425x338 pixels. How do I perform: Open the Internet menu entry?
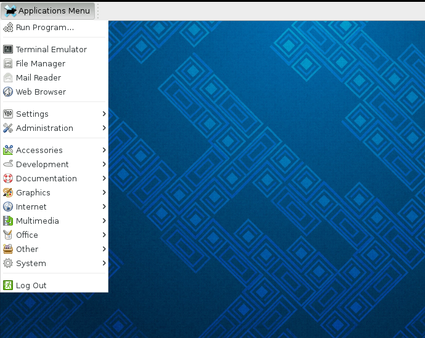pos(31,206)
